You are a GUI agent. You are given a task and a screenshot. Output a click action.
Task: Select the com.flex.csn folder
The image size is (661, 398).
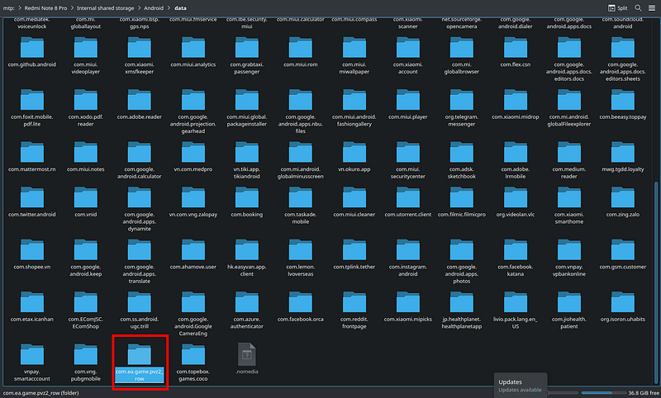tap(515, 53)
